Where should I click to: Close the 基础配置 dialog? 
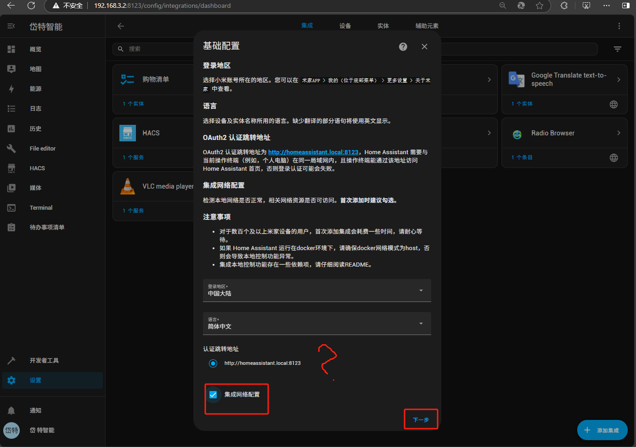pos(424,47)
